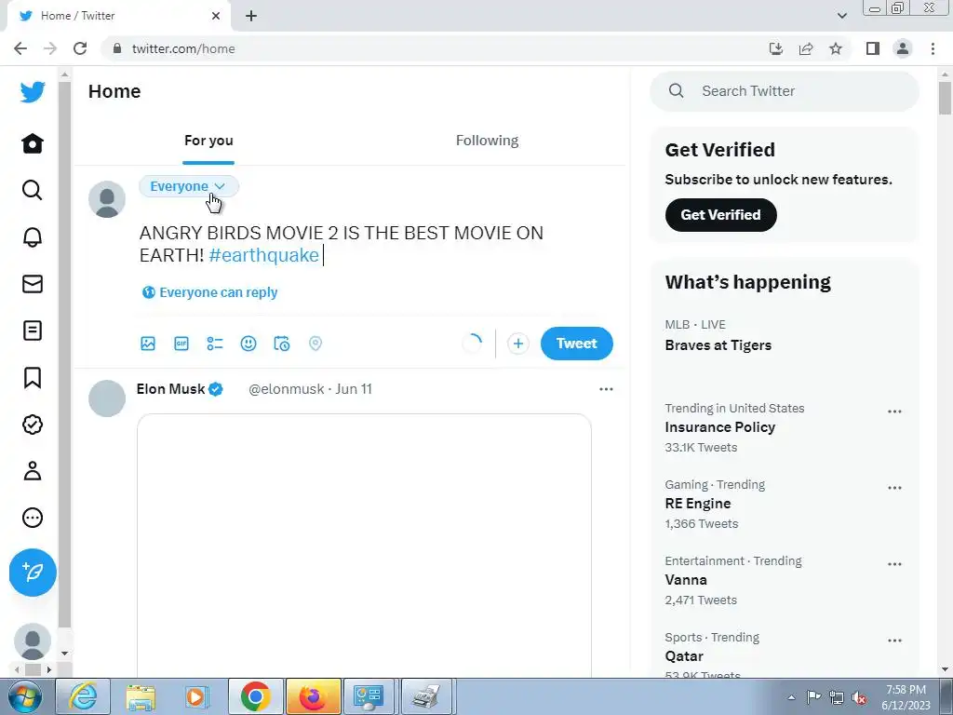953x715 pixels.
Task: Click the Tweet button
Action: point(577,344)
